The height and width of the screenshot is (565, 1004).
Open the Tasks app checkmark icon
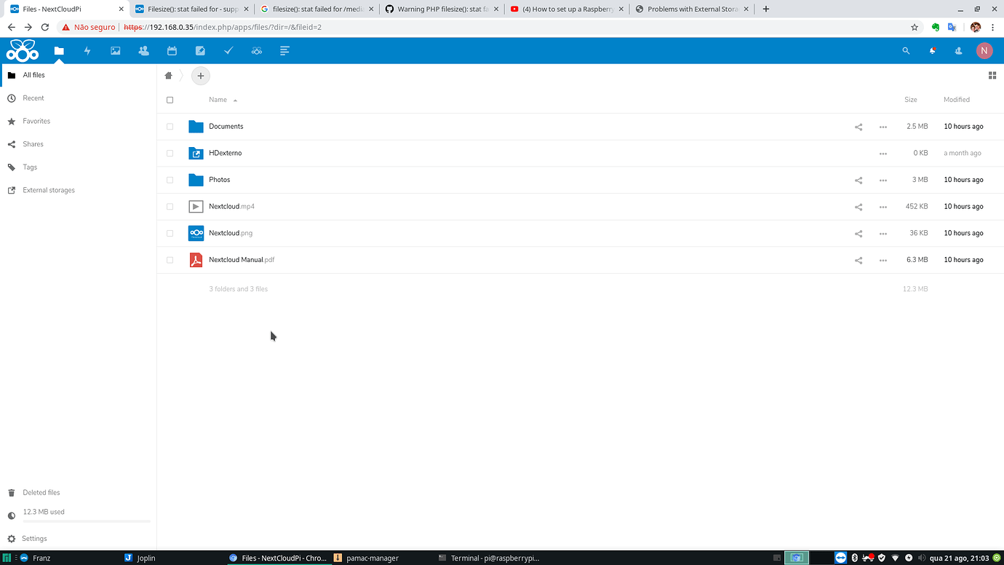coord(228,50)
